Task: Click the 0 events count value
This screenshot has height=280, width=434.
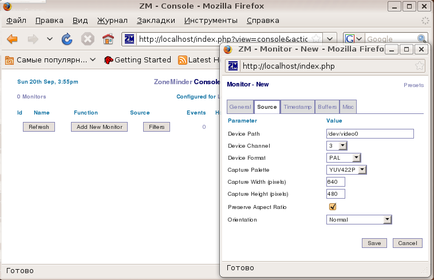Action: (204, 127)
